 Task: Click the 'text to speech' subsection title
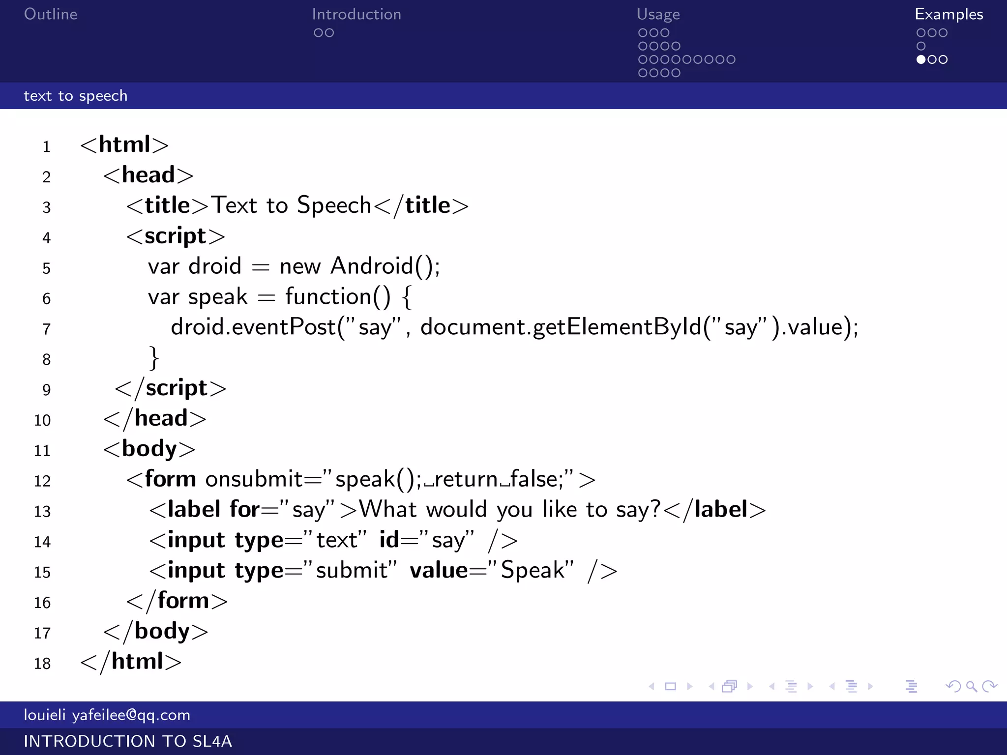pos(76,96)
